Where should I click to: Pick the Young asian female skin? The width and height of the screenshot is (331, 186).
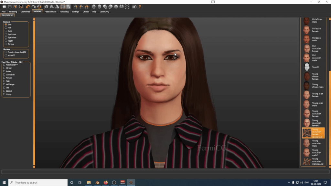306,95
